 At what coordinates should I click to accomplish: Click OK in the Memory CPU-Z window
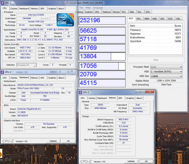click(x=146, y=161)
